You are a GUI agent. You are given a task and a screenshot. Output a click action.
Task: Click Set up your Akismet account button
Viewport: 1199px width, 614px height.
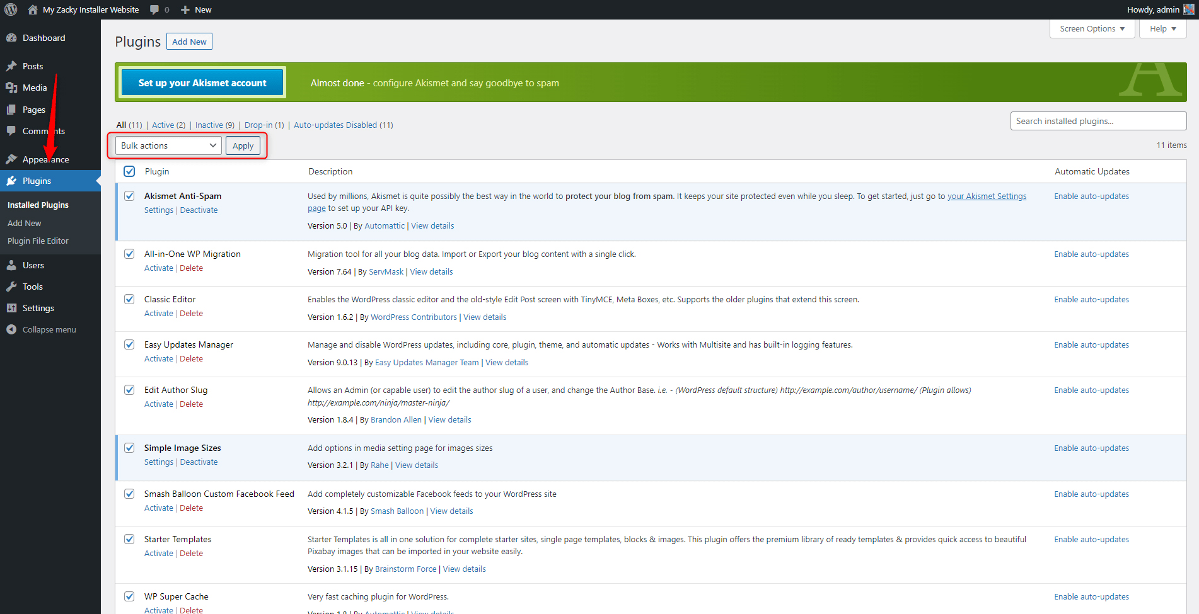202,82
